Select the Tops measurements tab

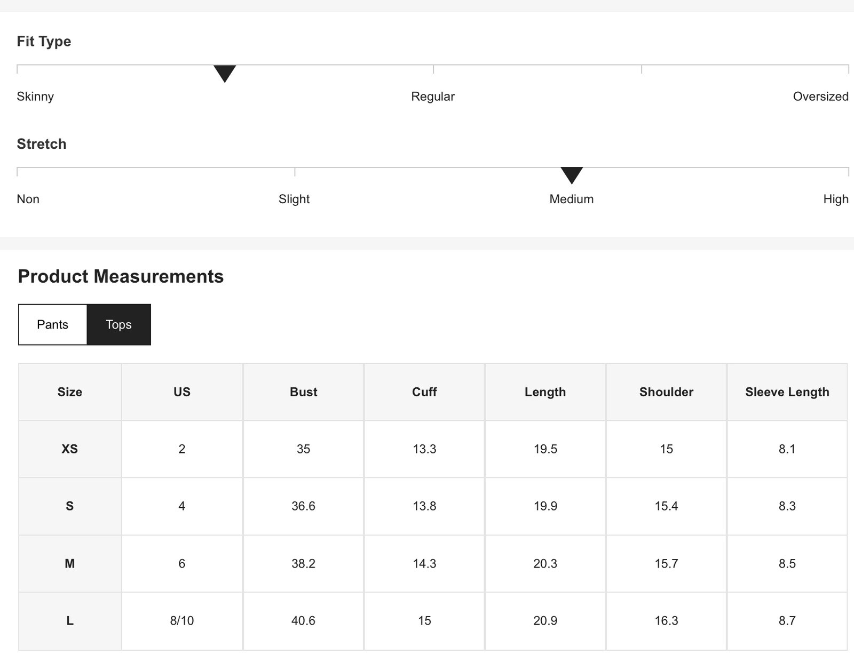(118, 324)
